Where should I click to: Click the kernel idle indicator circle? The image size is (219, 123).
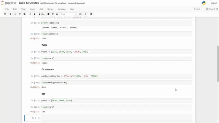pos(217,9)
